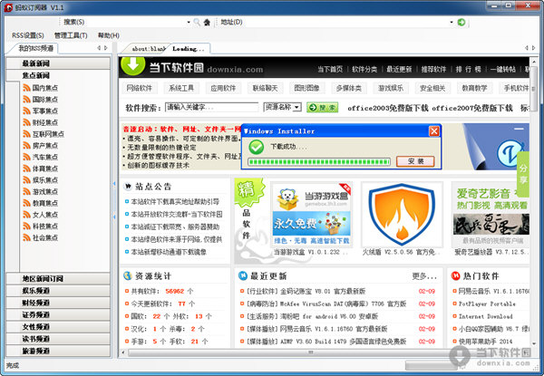Click the 更多... link in 最近更新

point(424,276)
